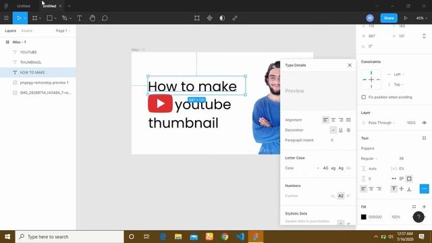Open Pass Through blend mode dropdown
The height and width of the screenshot is (243, 432).
[381, 123]
